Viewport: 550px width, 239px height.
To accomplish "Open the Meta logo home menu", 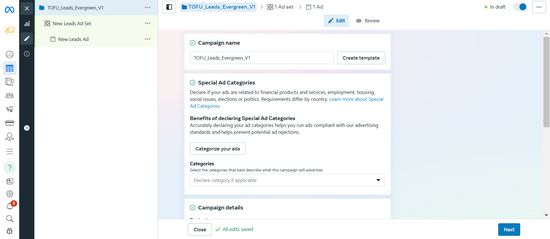I will 9,10.
